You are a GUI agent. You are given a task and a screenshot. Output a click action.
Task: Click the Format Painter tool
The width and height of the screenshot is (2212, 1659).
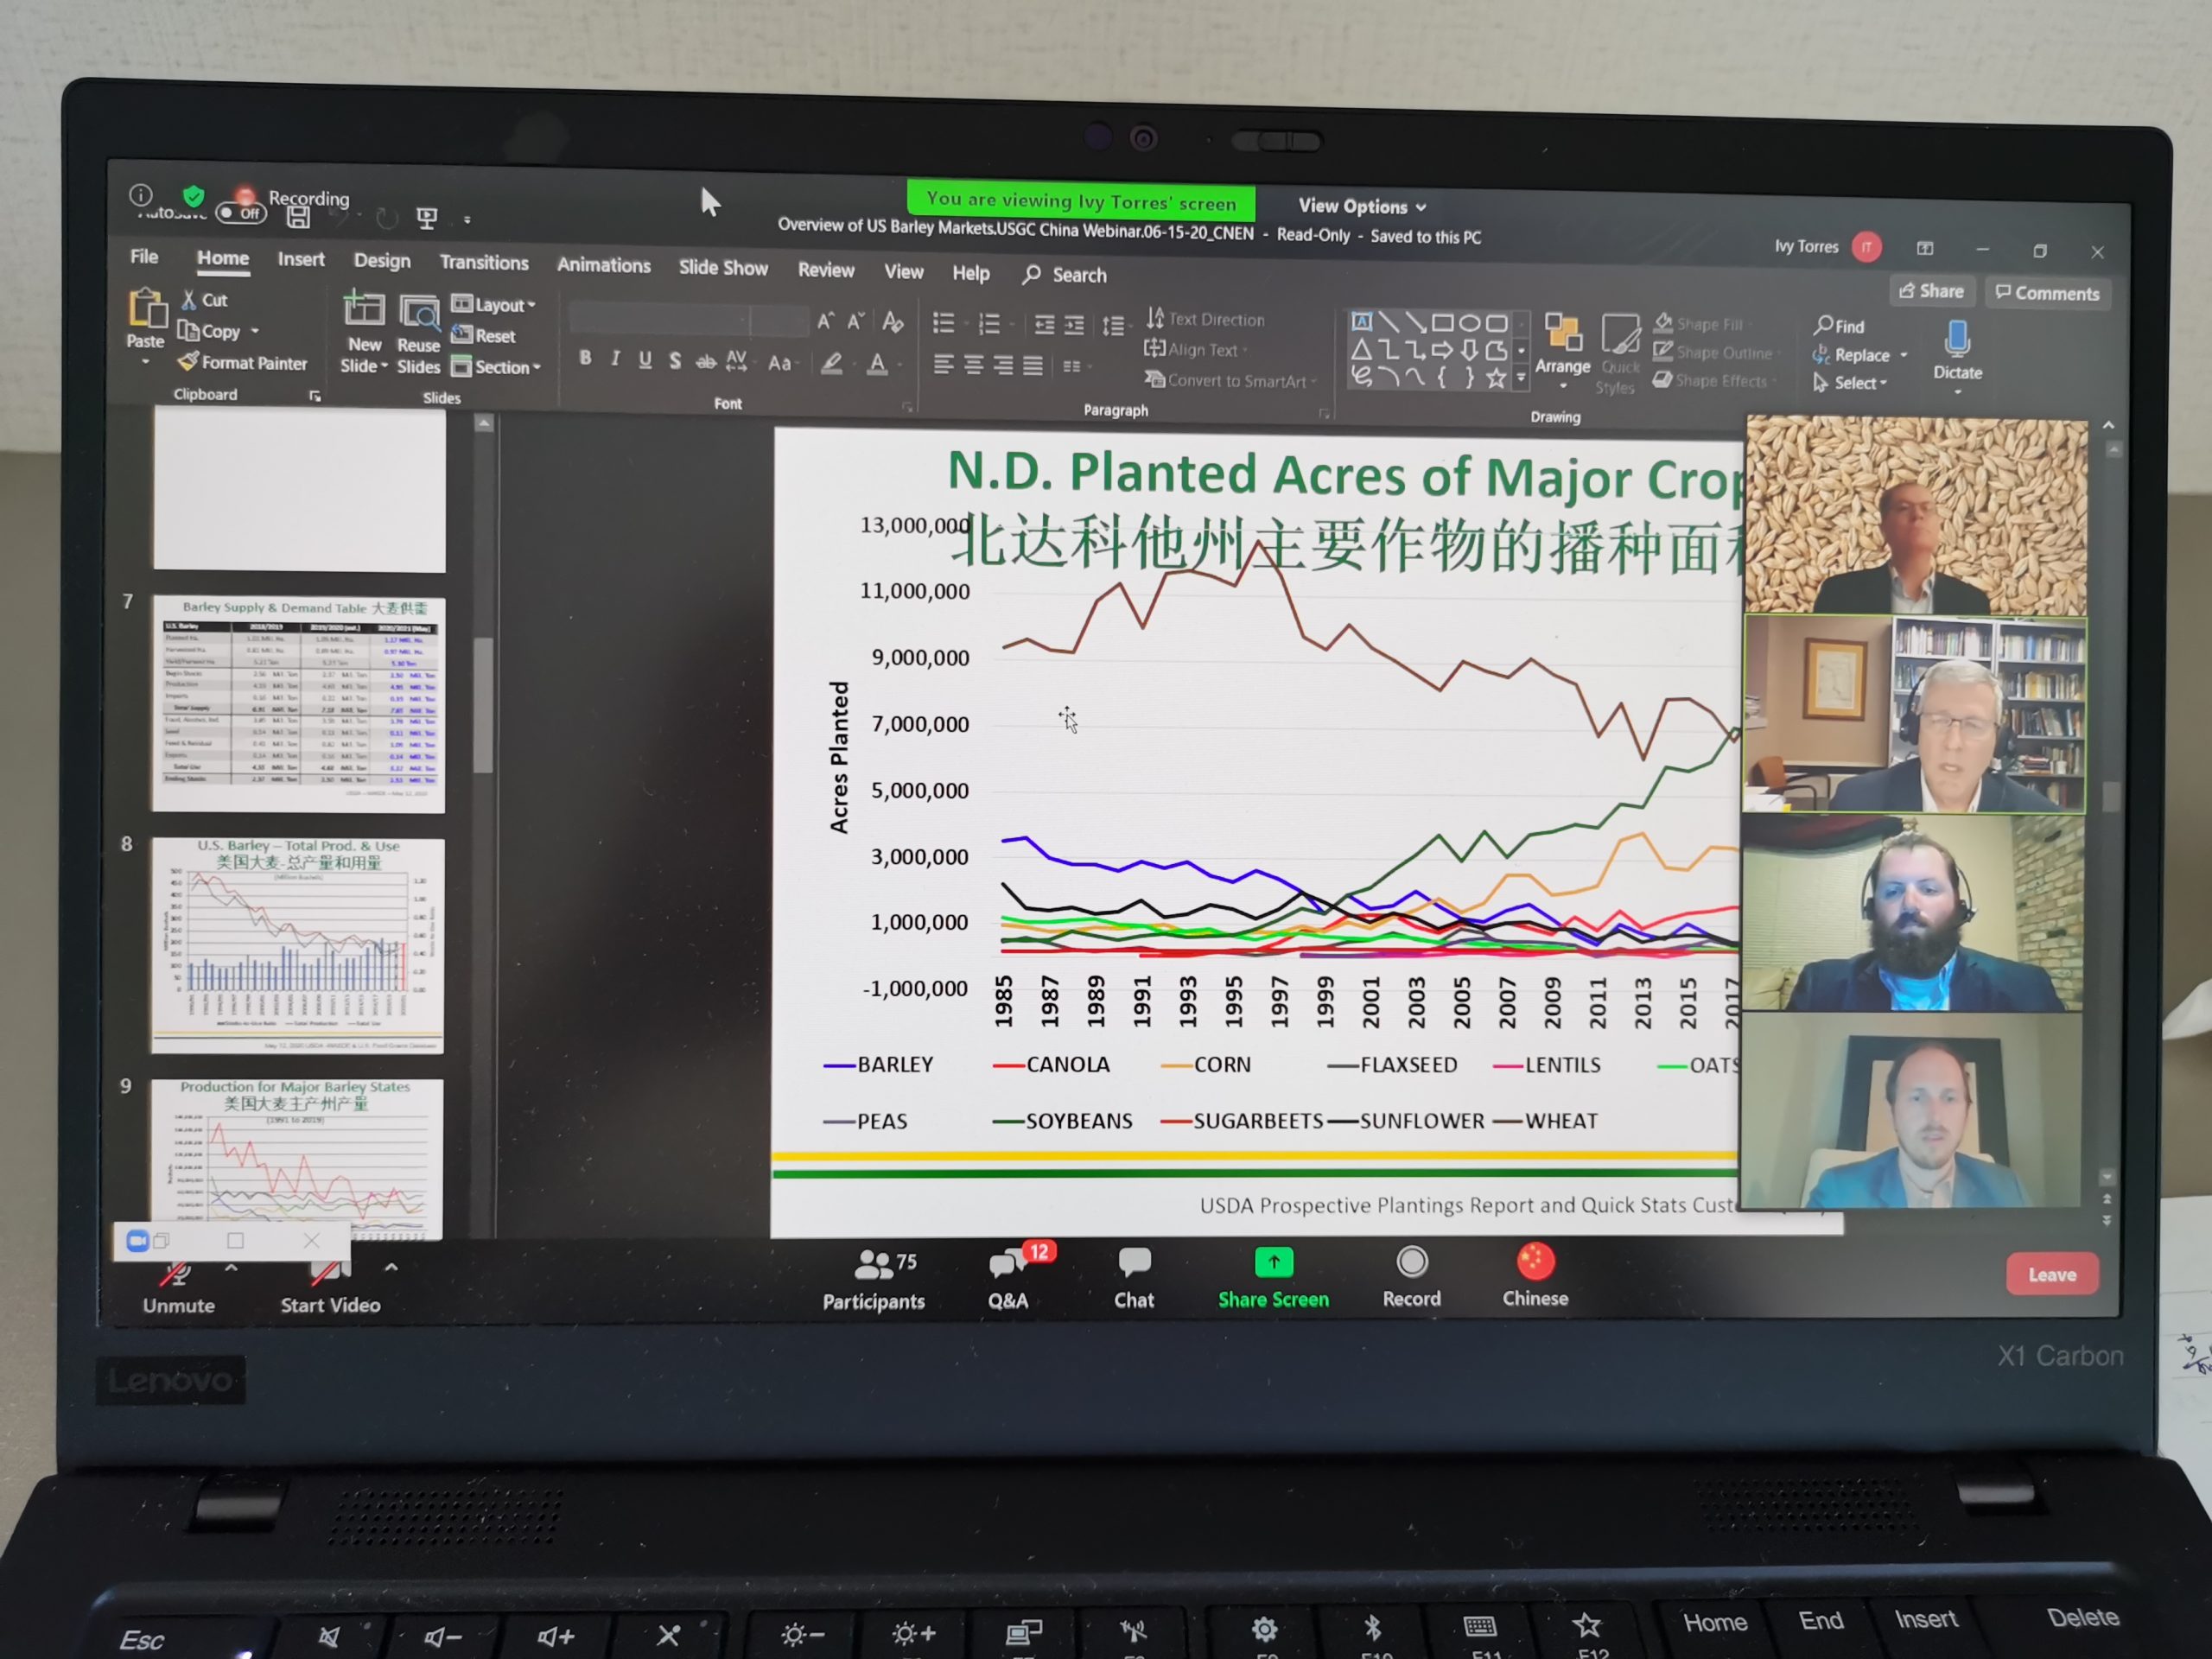click(243, 363)
